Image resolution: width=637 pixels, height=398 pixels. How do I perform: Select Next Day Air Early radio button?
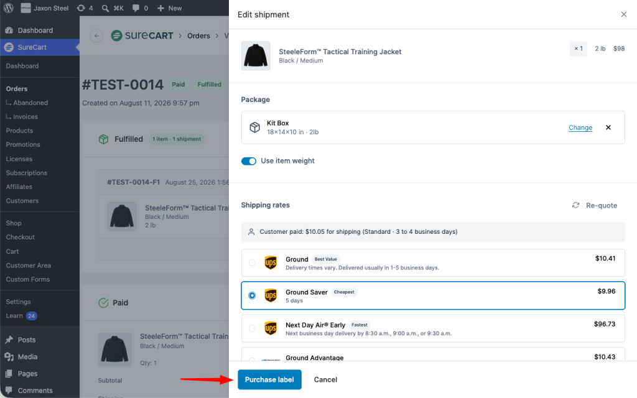point(252,328)
